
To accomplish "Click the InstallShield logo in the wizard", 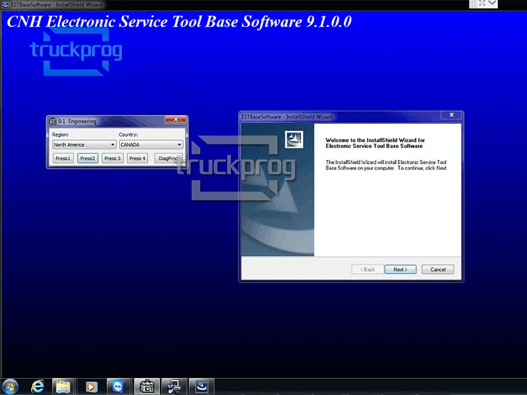I will tap(294, 140).
